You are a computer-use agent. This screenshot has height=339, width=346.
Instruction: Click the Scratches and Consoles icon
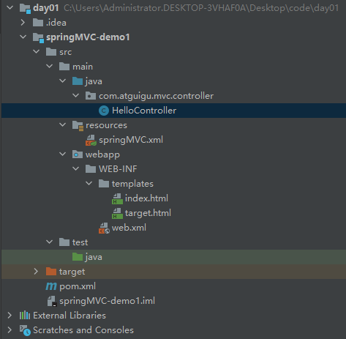(x=25, y=330)
